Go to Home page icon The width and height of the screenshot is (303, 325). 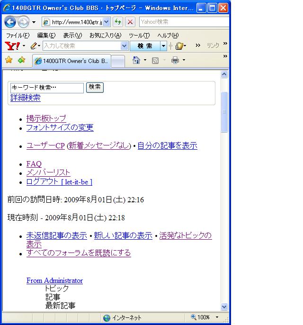pos(136,60)
